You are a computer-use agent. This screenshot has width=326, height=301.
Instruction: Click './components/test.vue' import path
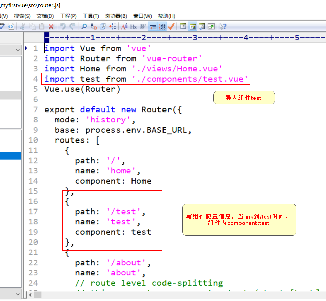[190, 79]
